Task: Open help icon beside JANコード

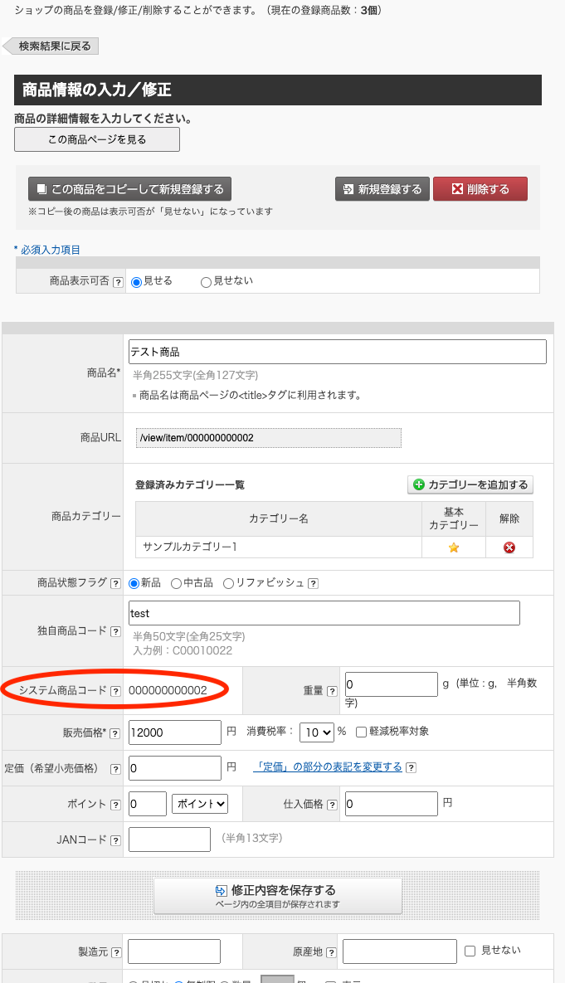Action: tap(115, 840)
